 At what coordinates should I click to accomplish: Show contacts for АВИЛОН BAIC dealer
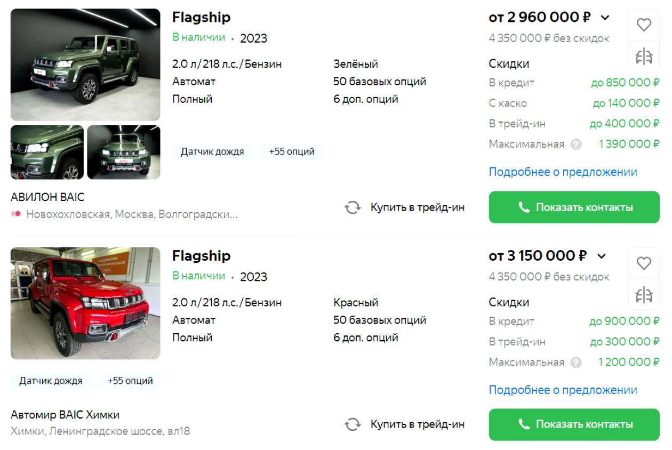574,207
